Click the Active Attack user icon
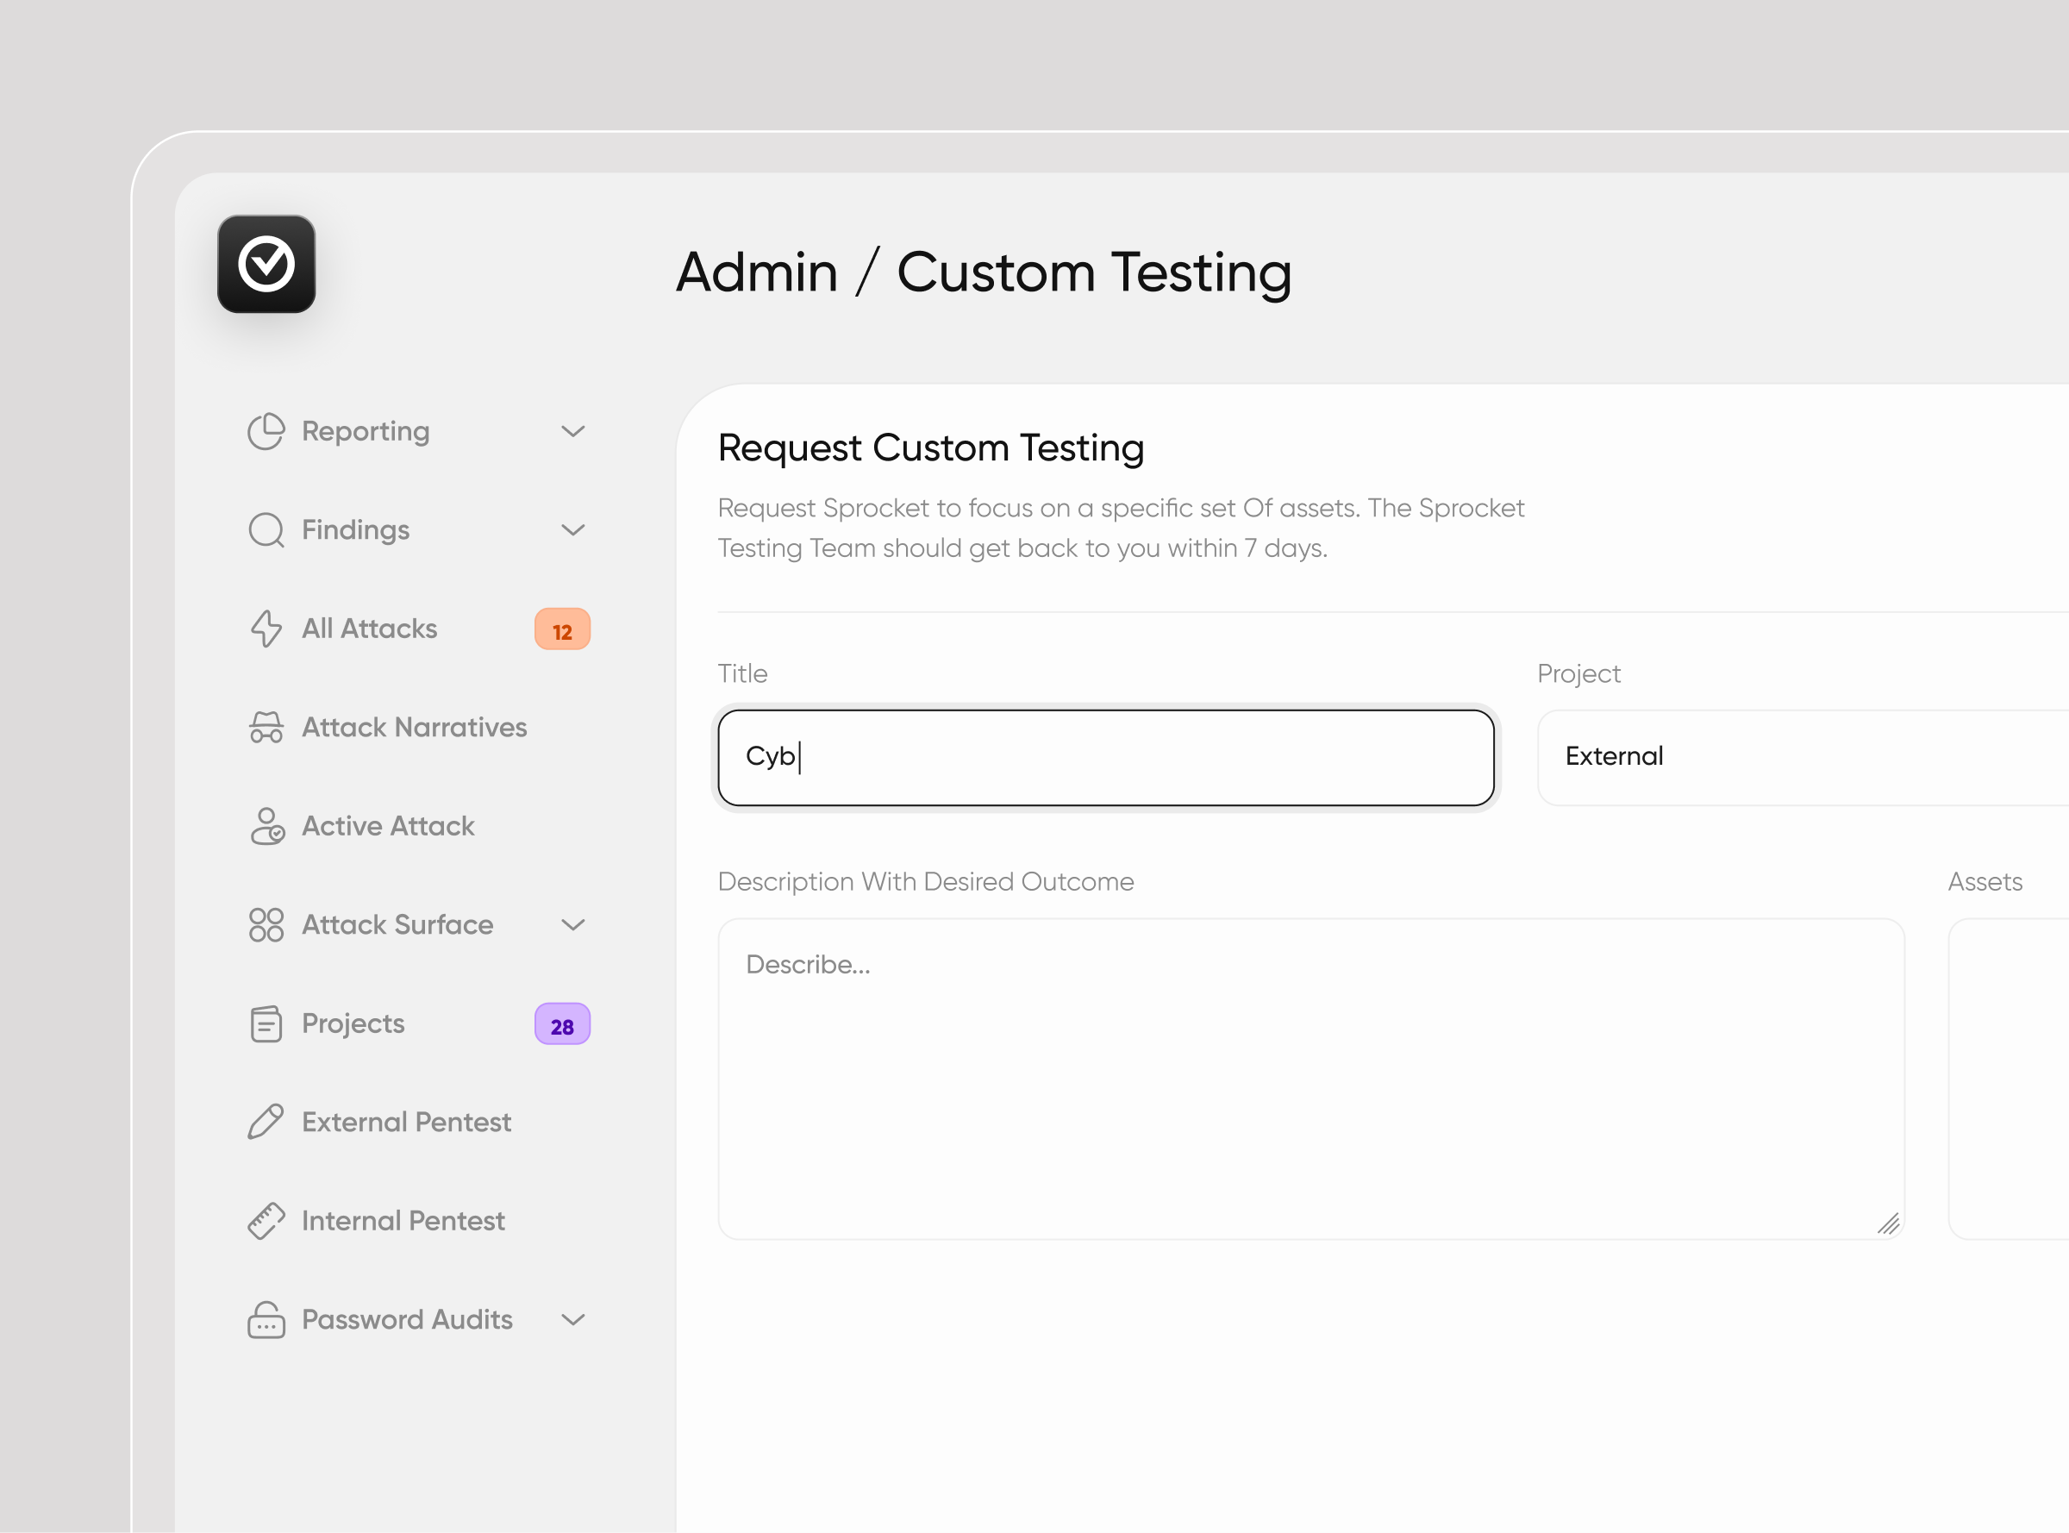This screenshot has width=2069, height=1533. [x=266, y=826]
